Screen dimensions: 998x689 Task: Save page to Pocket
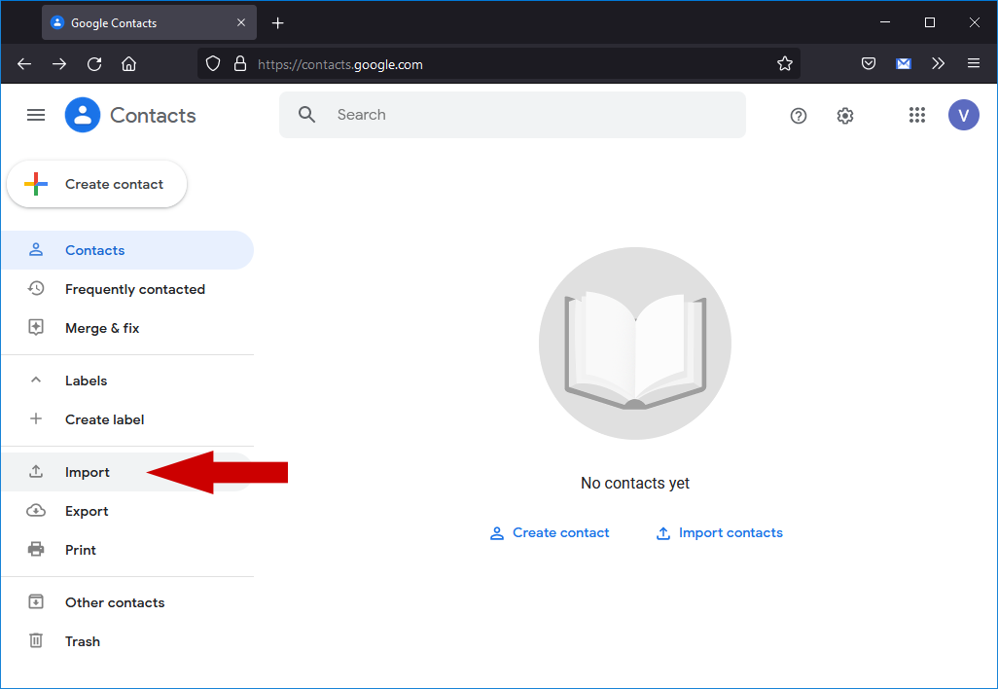[x=869, y=63]
